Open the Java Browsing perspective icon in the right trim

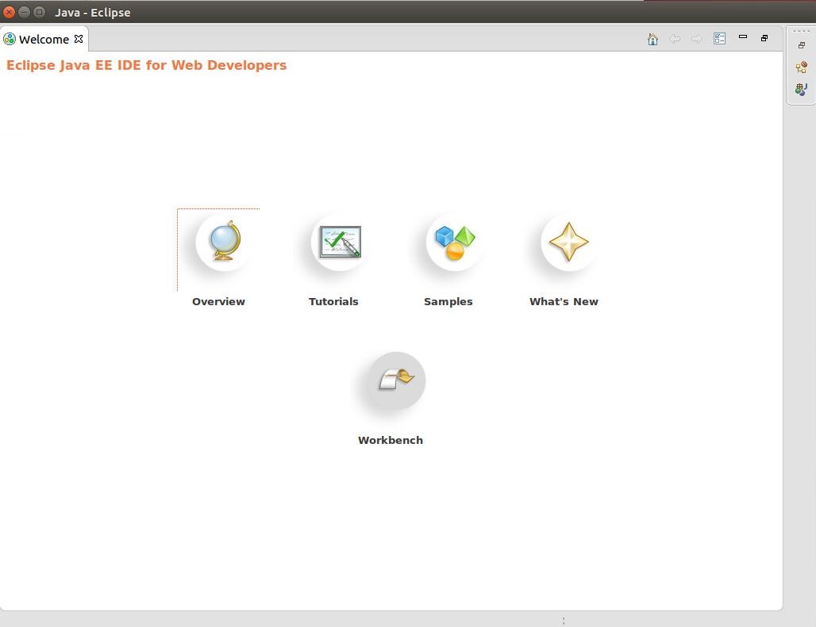click(802, 90)
